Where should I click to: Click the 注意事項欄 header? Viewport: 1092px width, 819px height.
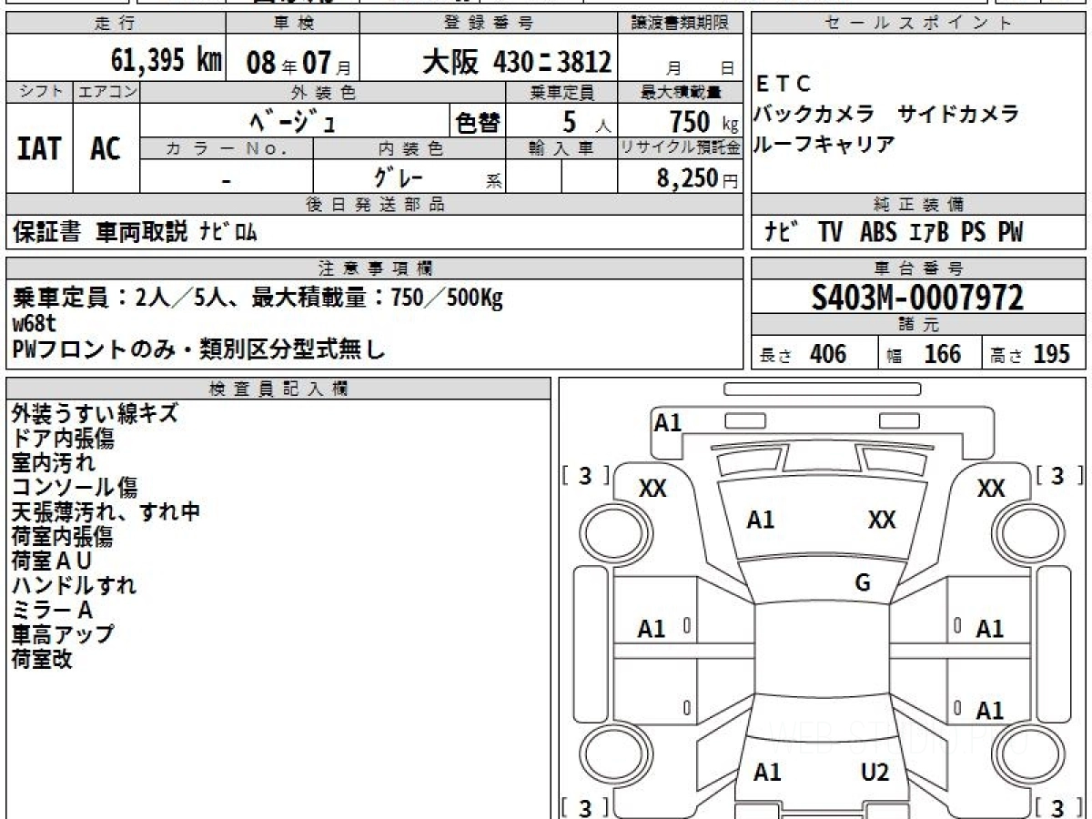(x=375, y=268)
